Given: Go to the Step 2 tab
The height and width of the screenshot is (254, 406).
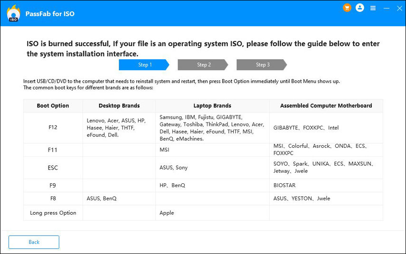Looking at the screenshot, I should (x=203, y=65).
